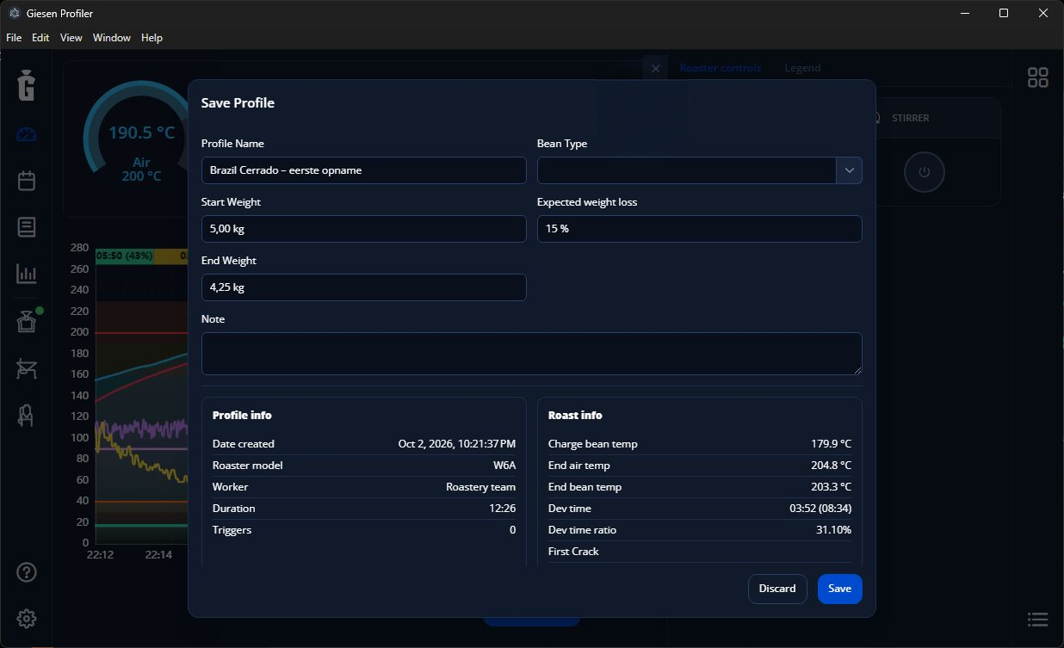
Task: Open the View menu
Action: tap(71, 38)
